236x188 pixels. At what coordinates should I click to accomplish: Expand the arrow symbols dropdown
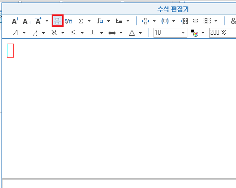click(x=121, y=33)
